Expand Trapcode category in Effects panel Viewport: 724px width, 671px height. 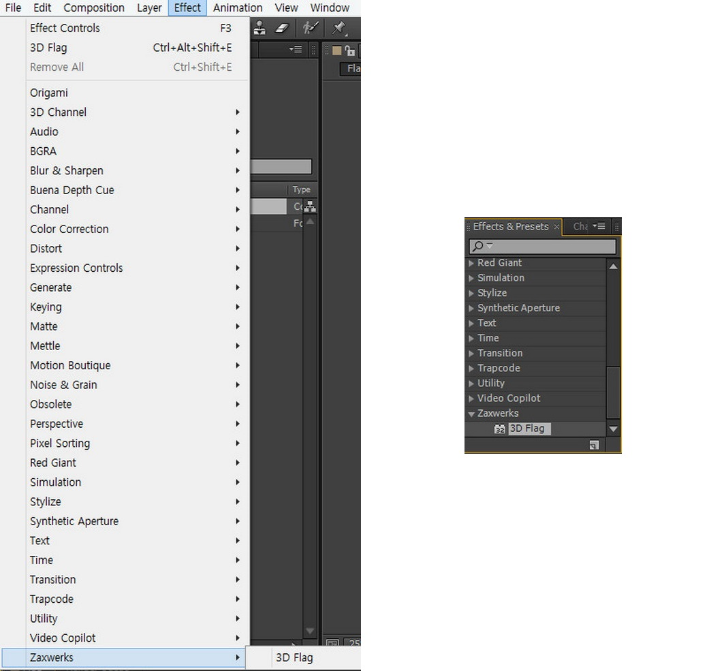(471, 369)
